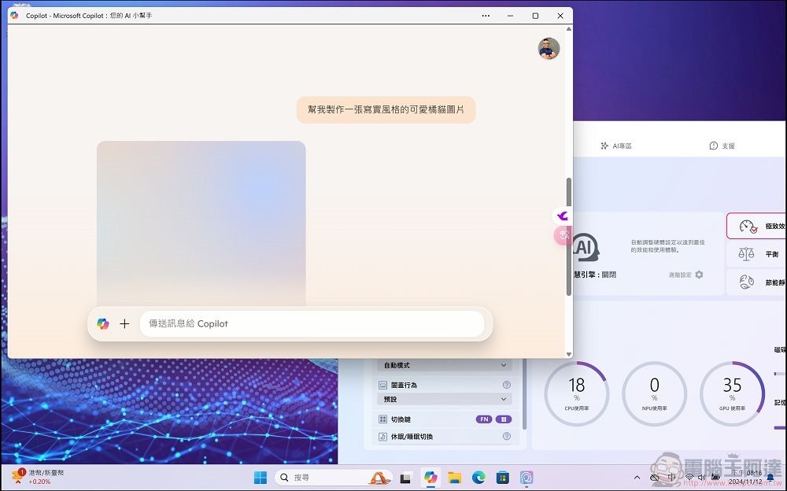Open the three-dots menu in Copilot title bar
Viewport: 787px width, 491px height.
tap(486, 16)
